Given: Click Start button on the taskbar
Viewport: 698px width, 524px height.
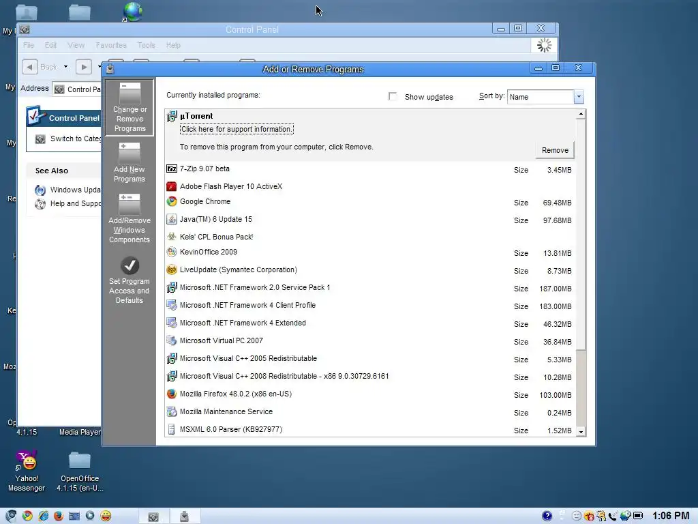Looking at the screenshot, I should (x=11, y=516).
